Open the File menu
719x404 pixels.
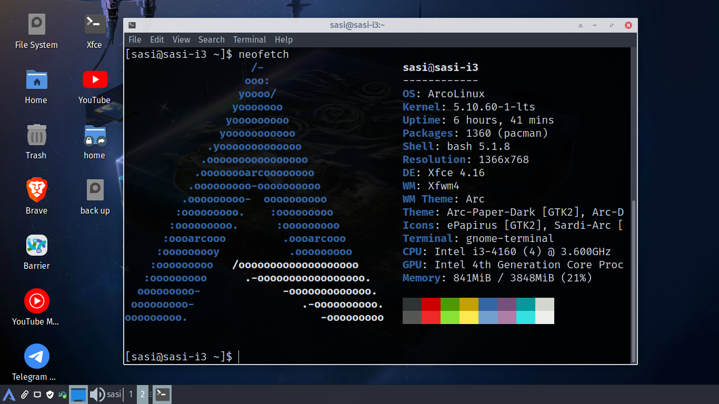pos(135,39)
